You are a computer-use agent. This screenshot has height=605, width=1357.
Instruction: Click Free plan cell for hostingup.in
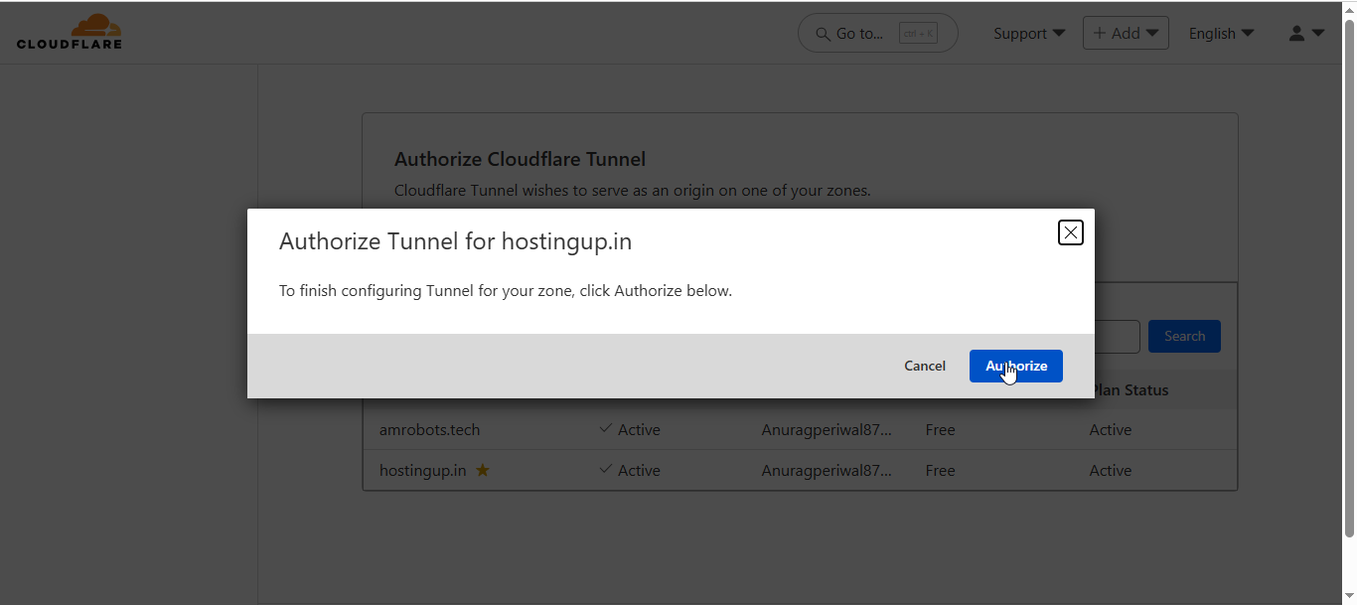point(940,471)
